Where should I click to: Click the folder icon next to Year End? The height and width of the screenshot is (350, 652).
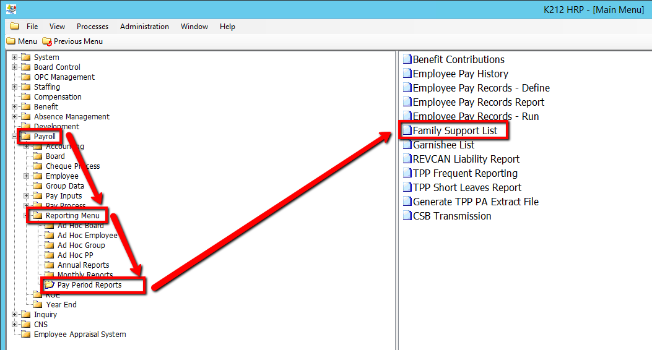coord(38,305)
